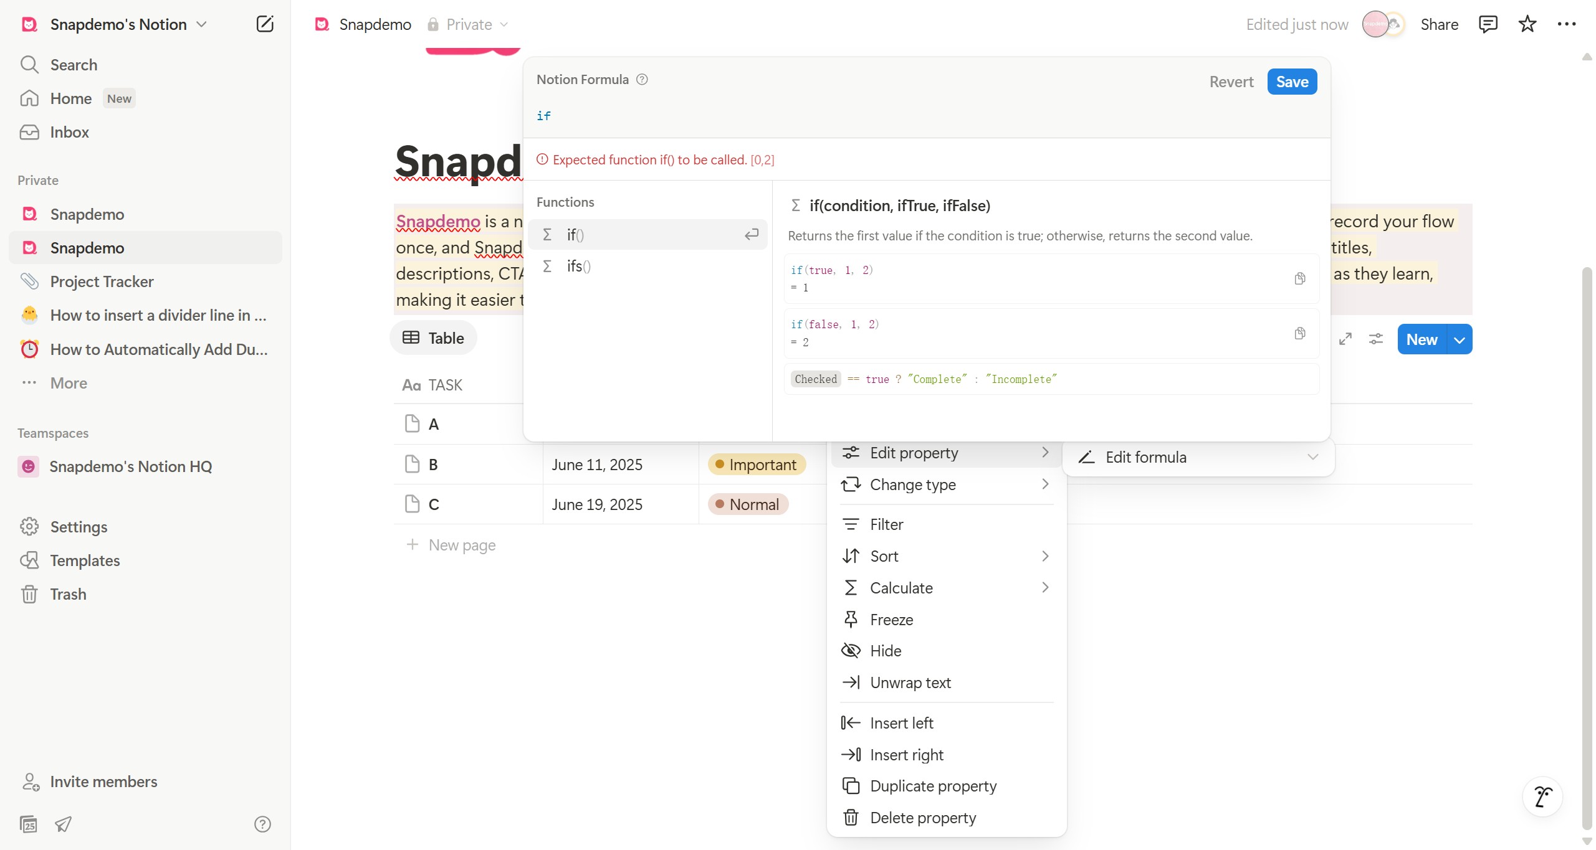The image size is (1596, 850).
Task: Click the paper plane icon in sidebar
Action: pyautogui.click(x=63, y=824)
